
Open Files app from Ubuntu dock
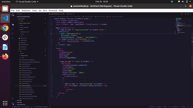(5, 9)
